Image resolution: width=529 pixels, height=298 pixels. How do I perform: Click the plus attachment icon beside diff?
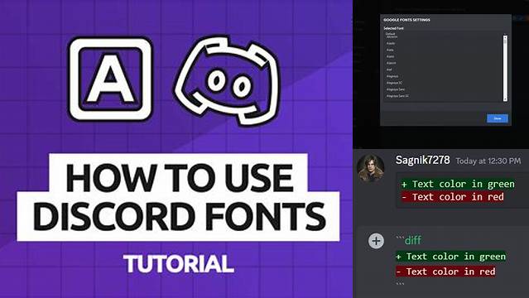click(x=376, y=241)
